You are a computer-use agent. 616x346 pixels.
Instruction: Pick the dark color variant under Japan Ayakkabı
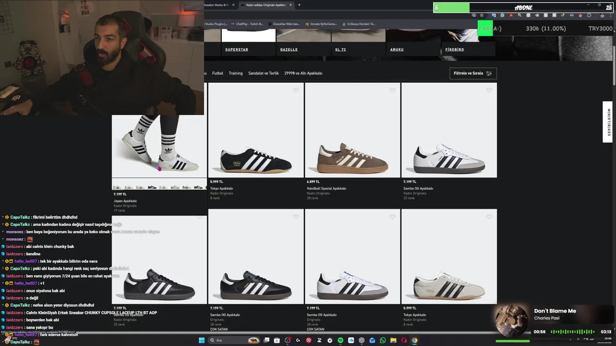pos(152,187)
